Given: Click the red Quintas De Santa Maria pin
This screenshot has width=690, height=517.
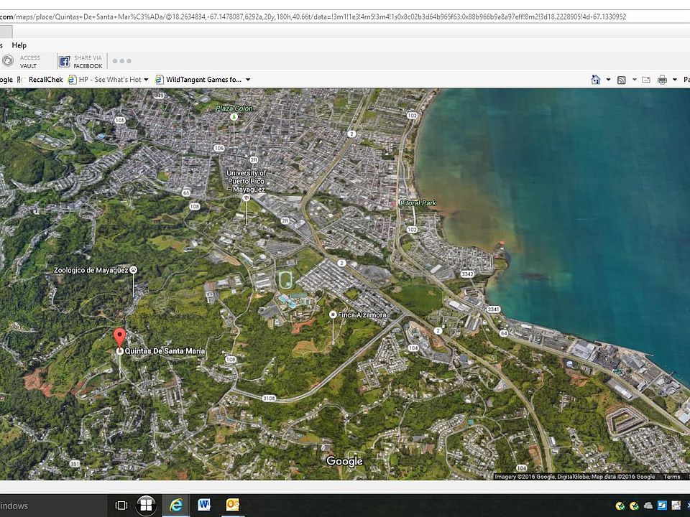Looking at the screenshot, I should coord(120,337).
